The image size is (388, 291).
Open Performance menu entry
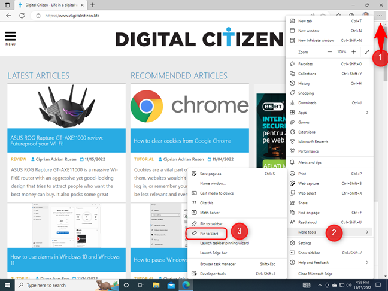click(329, 151)
